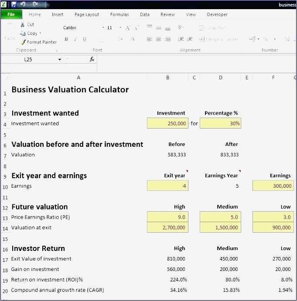The image size is (297, 301).
Task: Align text right
Action: tap(167, 39)
